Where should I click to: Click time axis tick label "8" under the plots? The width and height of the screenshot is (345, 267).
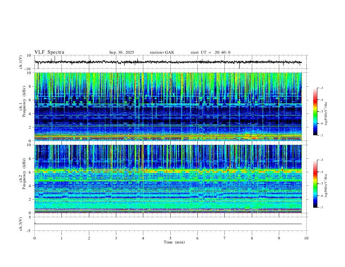coord(252,238)
